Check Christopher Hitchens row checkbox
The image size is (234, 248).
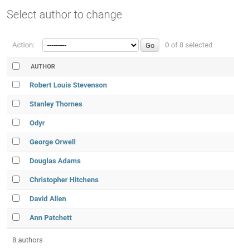click(16, 179)
